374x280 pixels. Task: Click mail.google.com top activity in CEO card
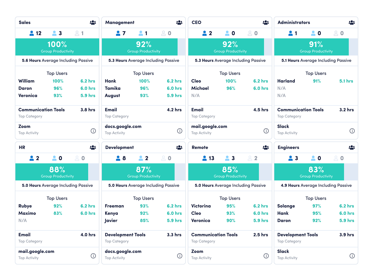(x=209, y=126)
